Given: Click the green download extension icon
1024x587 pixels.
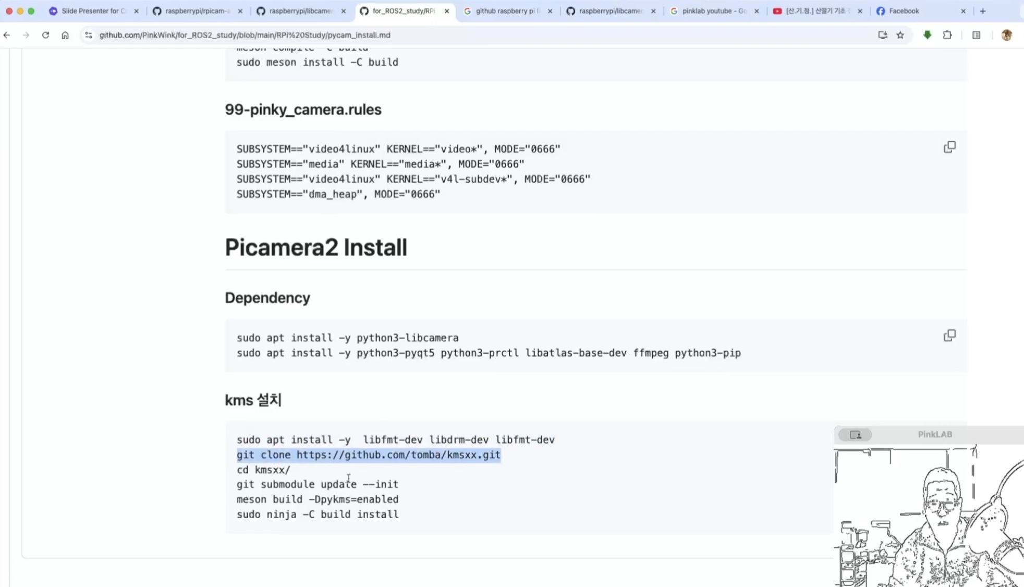Looking at the screenshot, I should (927, 35).
